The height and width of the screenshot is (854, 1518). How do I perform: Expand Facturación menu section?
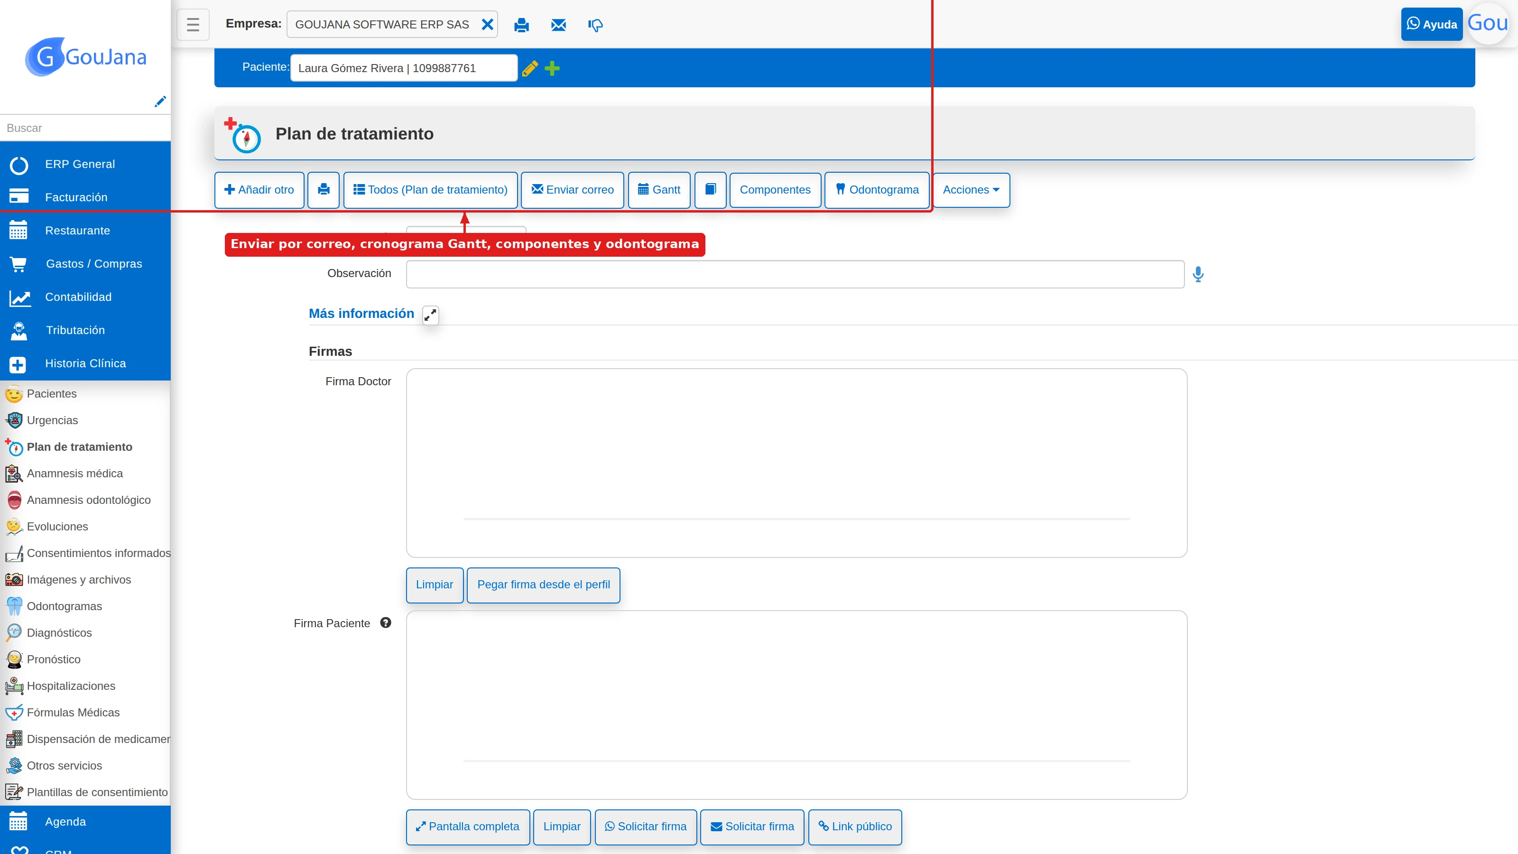(85, 197)
